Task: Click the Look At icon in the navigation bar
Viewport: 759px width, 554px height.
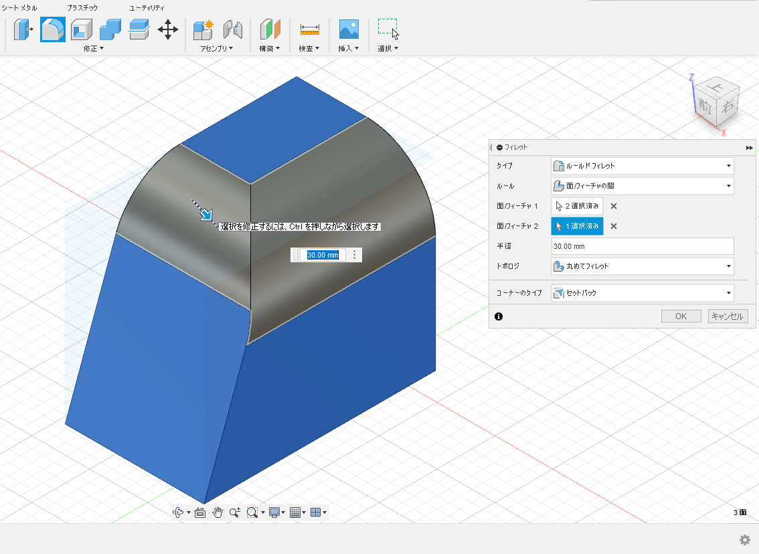Action: pos(200,513)
